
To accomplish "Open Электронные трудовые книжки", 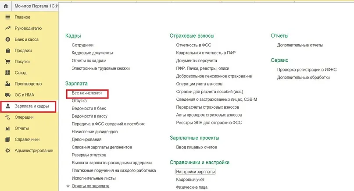I will point(101,68).
